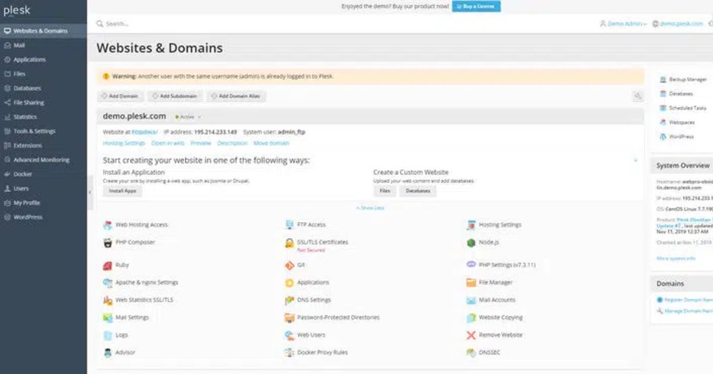The image size is (713, 374).
Task: Expand the Active status dropdown for demo.plesk.com
Action: click(x=188, y=117)
